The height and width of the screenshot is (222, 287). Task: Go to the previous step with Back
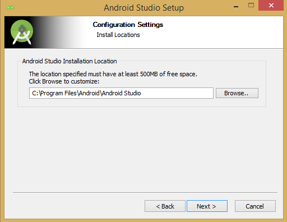point(165,206)
